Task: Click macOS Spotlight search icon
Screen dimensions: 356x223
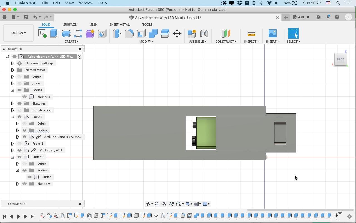Action: [x=338, y=3]
